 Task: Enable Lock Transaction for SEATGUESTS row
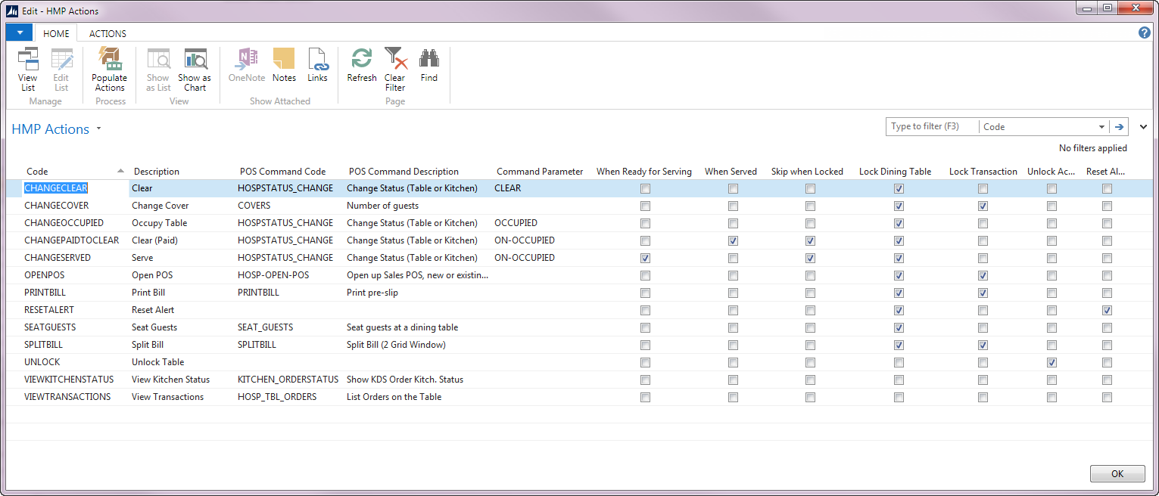click(983, 327)
